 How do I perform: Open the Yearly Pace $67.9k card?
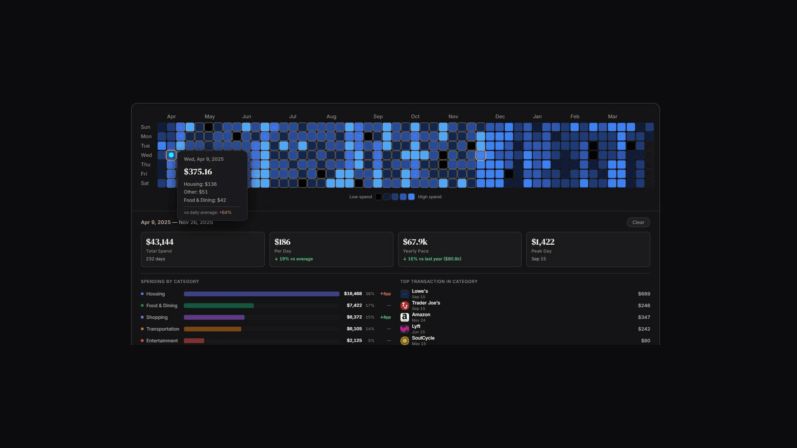pos(460,249)
